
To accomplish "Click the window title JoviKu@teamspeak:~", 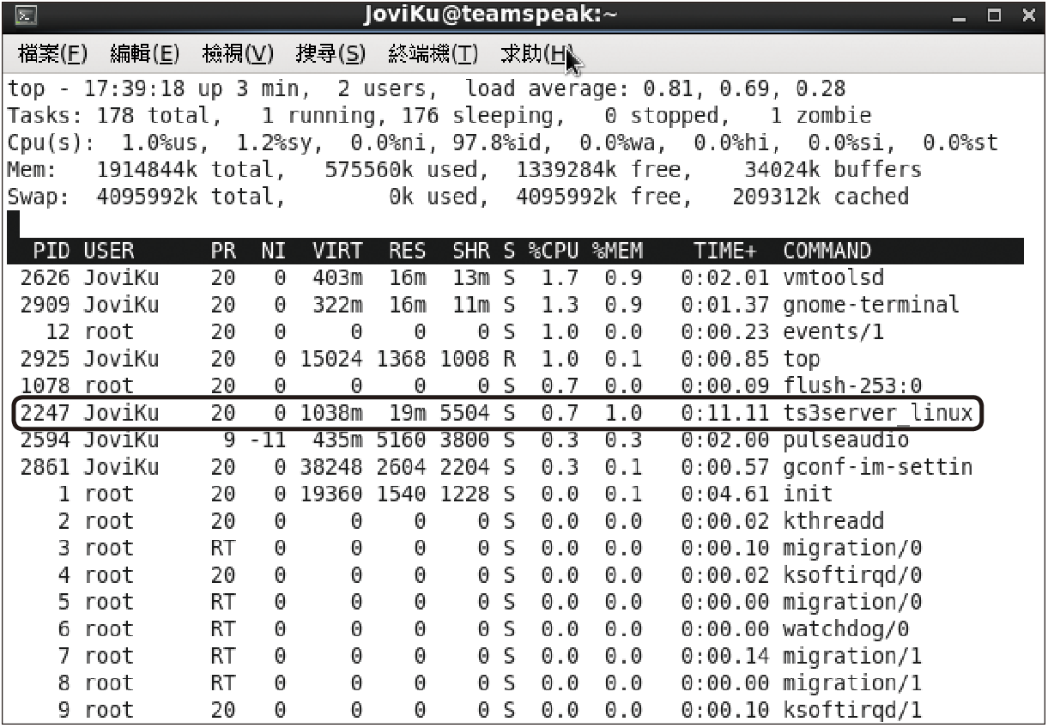I will 490,15.
